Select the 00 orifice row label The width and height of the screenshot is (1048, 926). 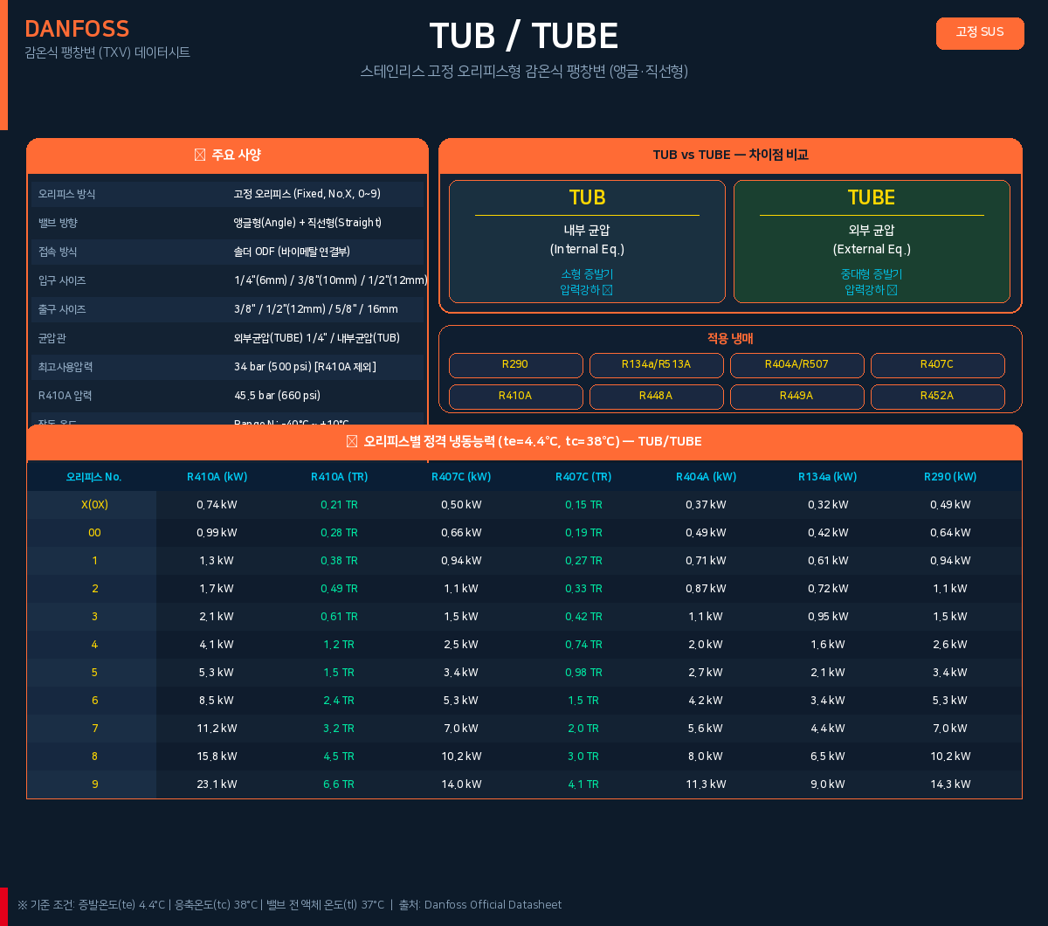pyautogui.click(x=94, y=533)
